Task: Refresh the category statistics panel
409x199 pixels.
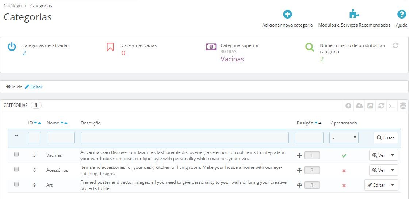Action: pyautogui.click(x=395, y=45)
